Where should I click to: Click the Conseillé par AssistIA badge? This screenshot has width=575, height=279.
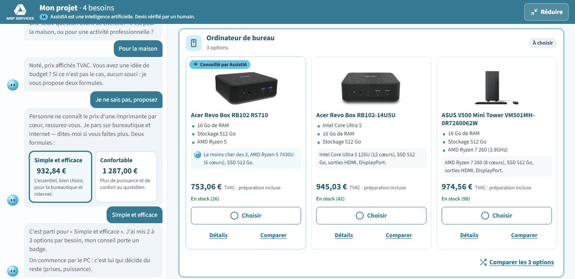coord(220,64)
